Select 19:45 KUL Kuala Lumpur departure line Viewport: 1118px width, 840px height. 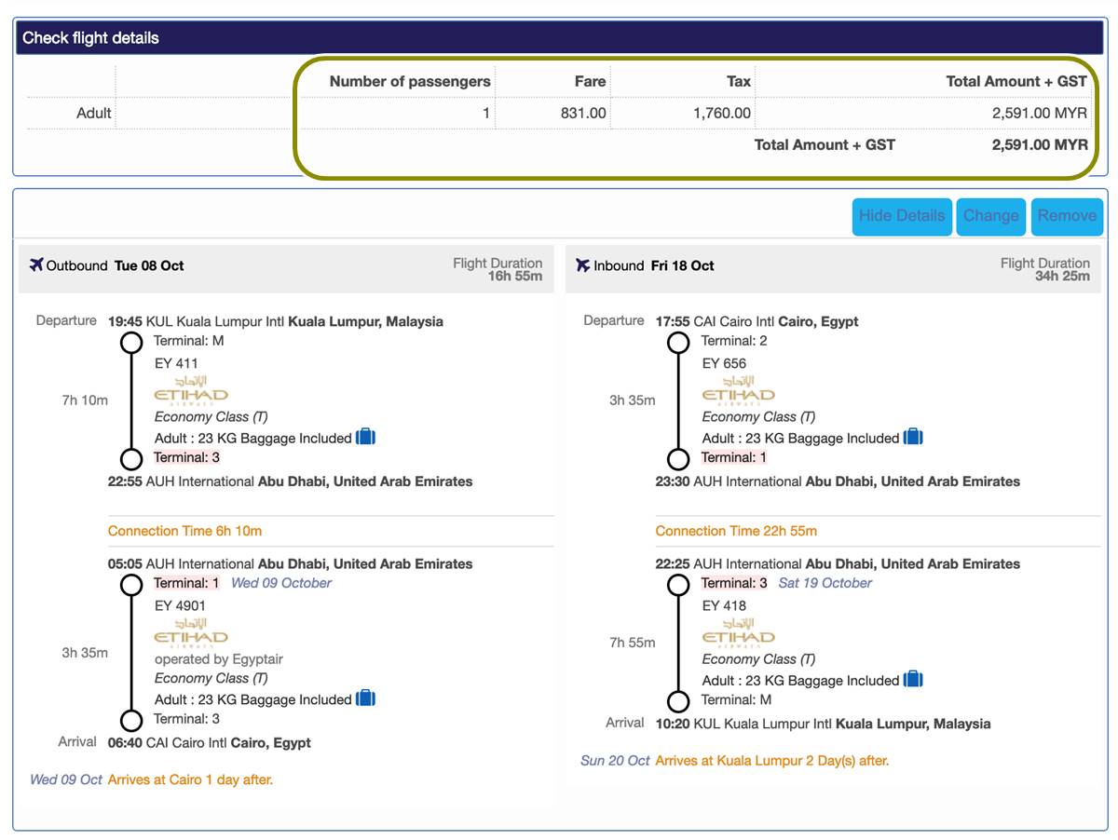tap(276, 321)
